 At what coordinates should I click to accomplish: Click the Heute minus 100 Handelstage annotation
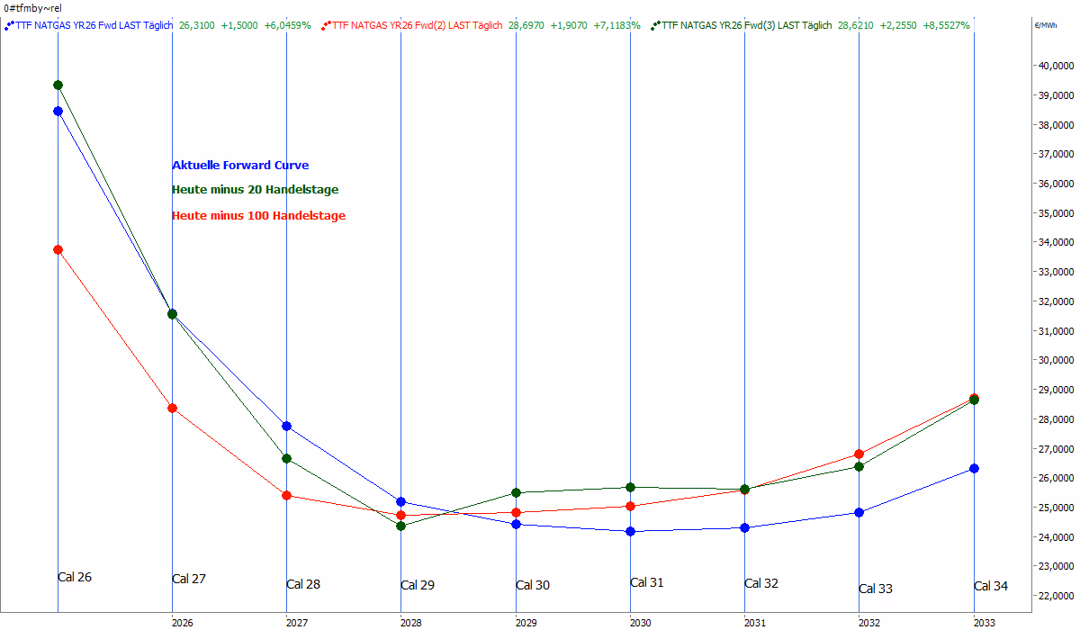[x=258, y=216]
